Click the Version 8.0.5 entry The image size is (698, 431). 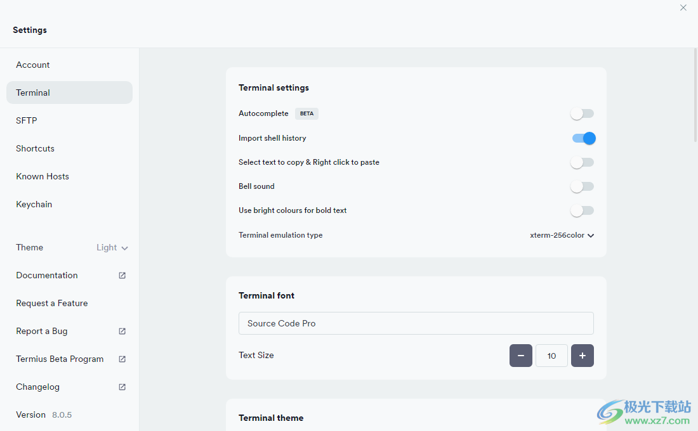pyautogui.click(x=44, y=415)
